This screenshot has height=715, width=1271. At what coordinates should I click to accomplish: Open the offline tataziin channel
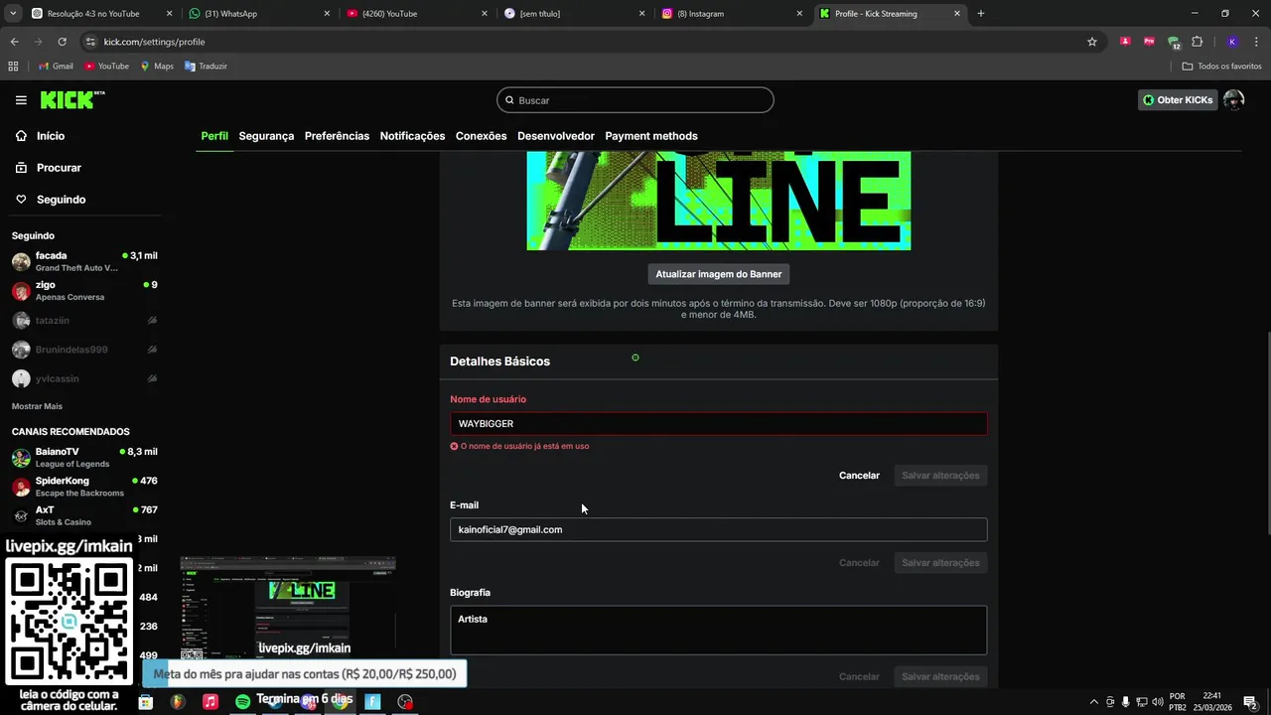[84, 321]
